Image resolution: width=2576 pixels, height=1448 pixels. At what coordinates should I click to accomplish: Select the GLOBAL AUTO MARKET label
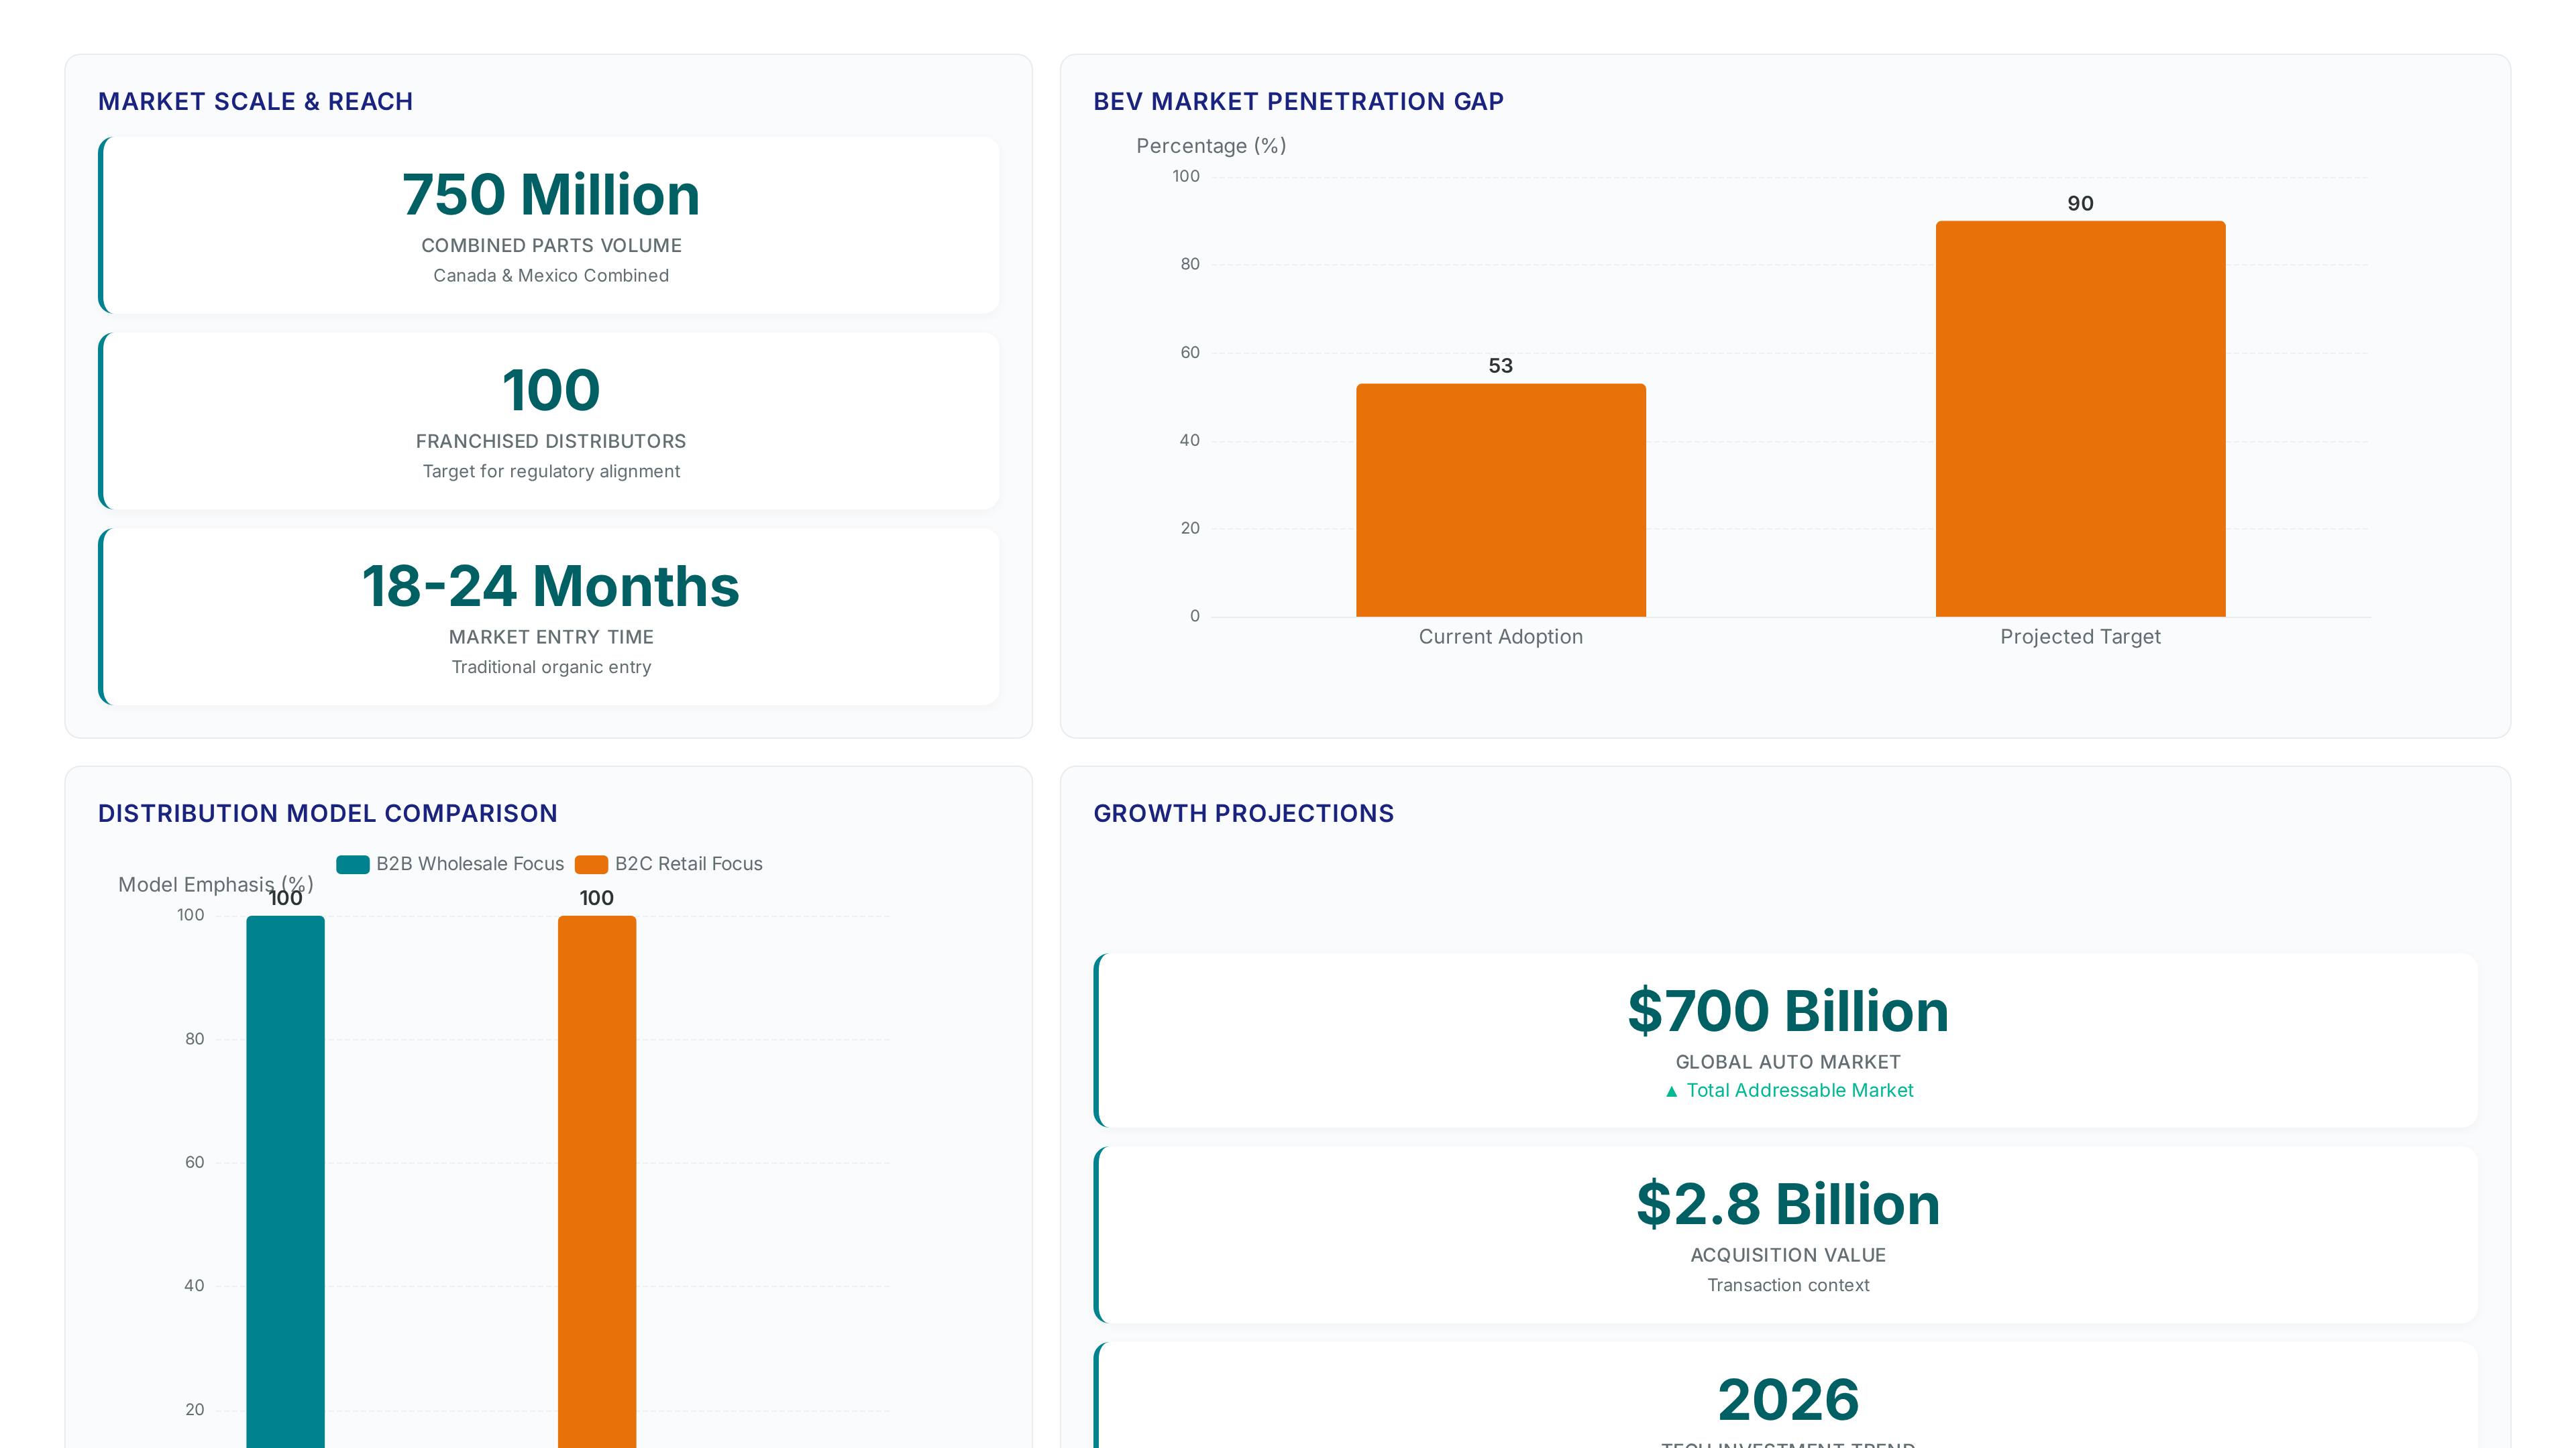1787,1063
